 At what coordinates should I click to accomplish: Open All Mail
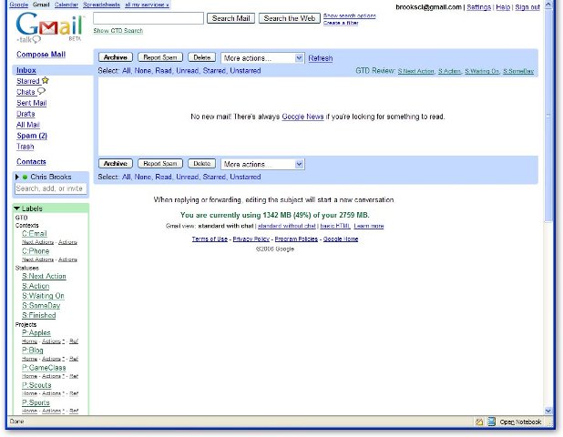pos(28,125)
